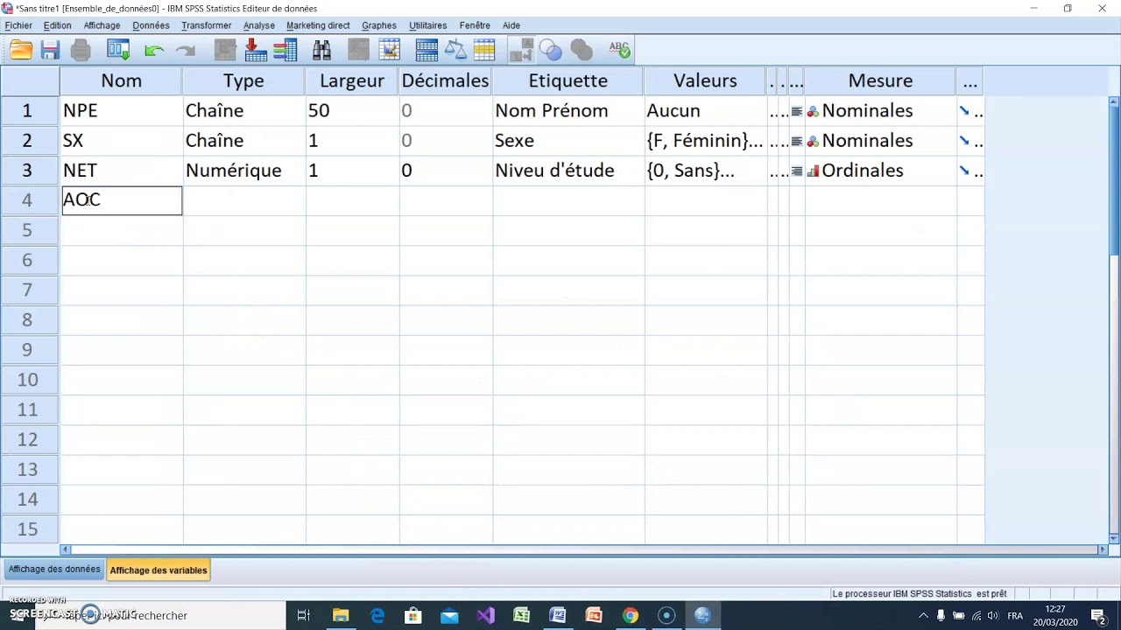The height and width of the screenshot is (630, 1121).
Task: Open Excel from the taskbar
Action: (x=522, y=615)
